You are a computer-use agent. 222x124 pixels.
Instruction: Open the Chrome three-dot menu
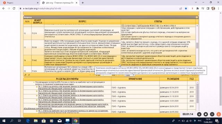[219, 9]
